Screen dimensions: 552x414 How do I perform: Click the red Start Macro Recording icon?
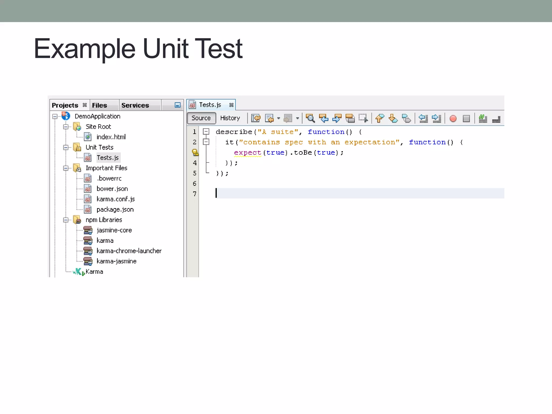453,119
